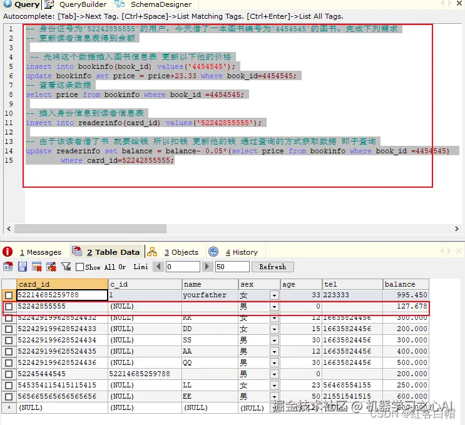This screenshot has width=465, height=425.
Task: Click the sort by age column header
Action: (x=300, y=284)
